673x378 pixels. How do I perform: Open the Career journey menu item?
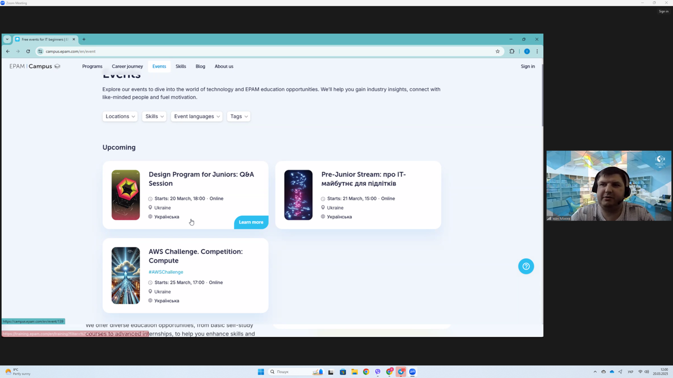point(127,67)
